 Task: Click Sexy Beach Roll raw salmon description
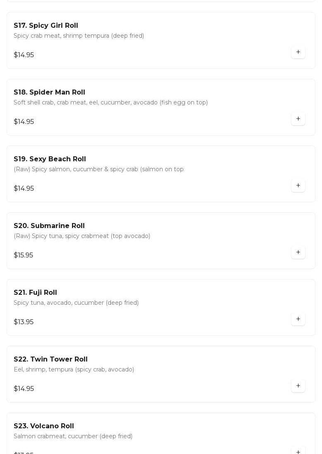pos(99,169)
